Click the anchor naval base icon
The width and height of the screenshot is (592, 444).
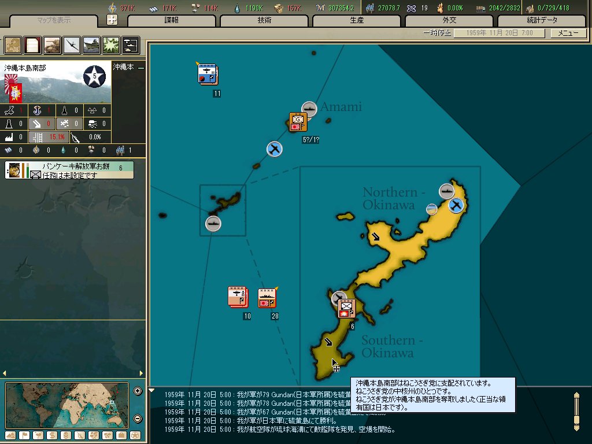pos(37,110)
